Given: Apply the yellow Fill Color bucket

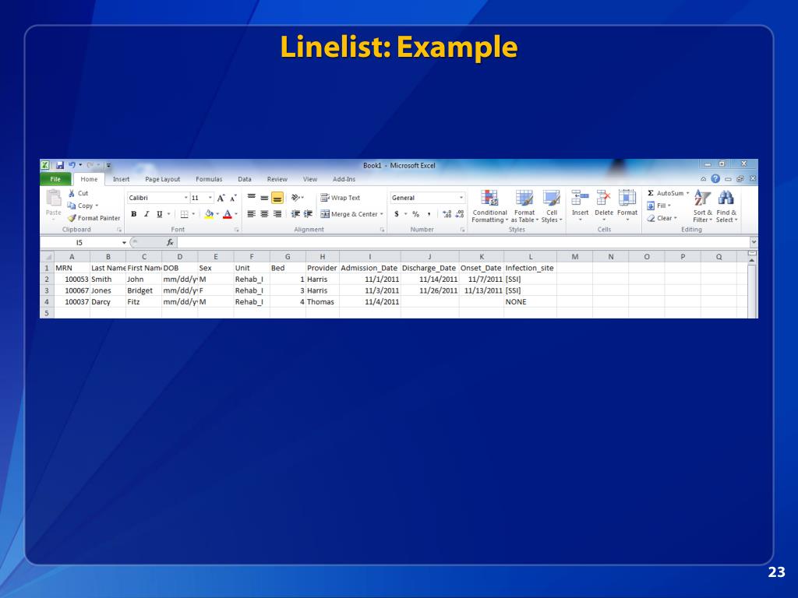Looking at the screenshot, I should pyautogui.click(x=209, y=214).
